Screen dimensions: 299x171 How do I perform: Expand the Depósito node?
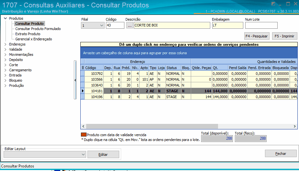pos(5,60)
